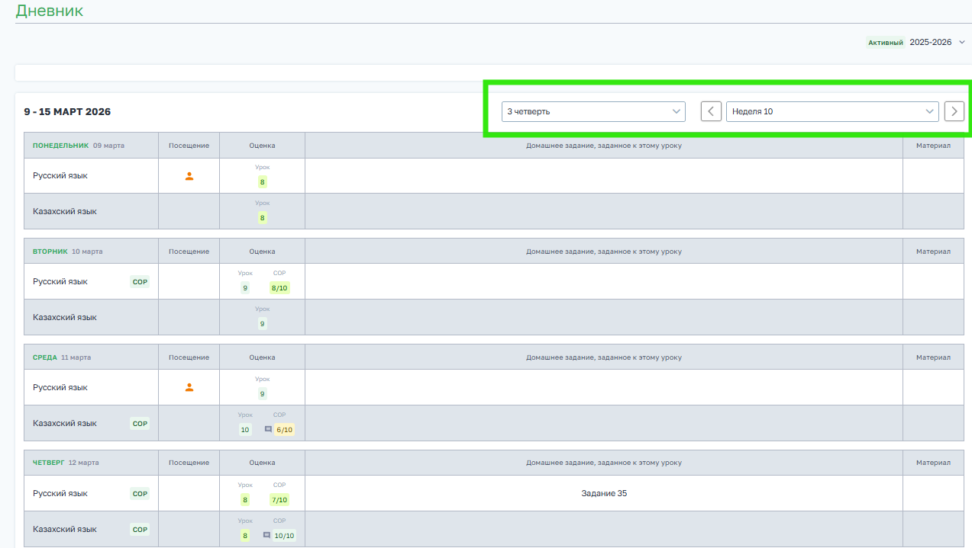Viewport: 972px width, 548px height.
Task: Click the Wednesday Русский язык lesson grade 9
Action: coord(263,394)
